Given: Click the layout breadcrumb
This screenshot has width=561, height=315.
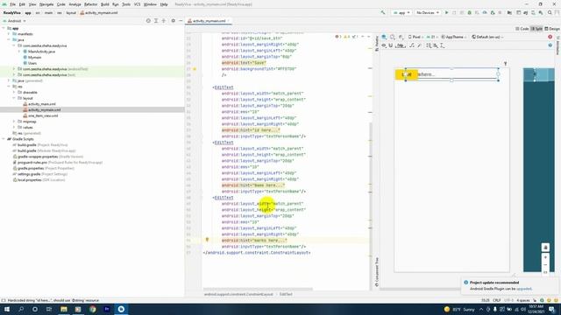Looking at the screenshot, I should click(x=71, y=12).
